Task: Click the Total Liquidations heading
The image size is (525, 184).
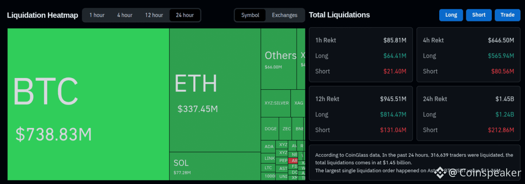Action: coord(339,15)
